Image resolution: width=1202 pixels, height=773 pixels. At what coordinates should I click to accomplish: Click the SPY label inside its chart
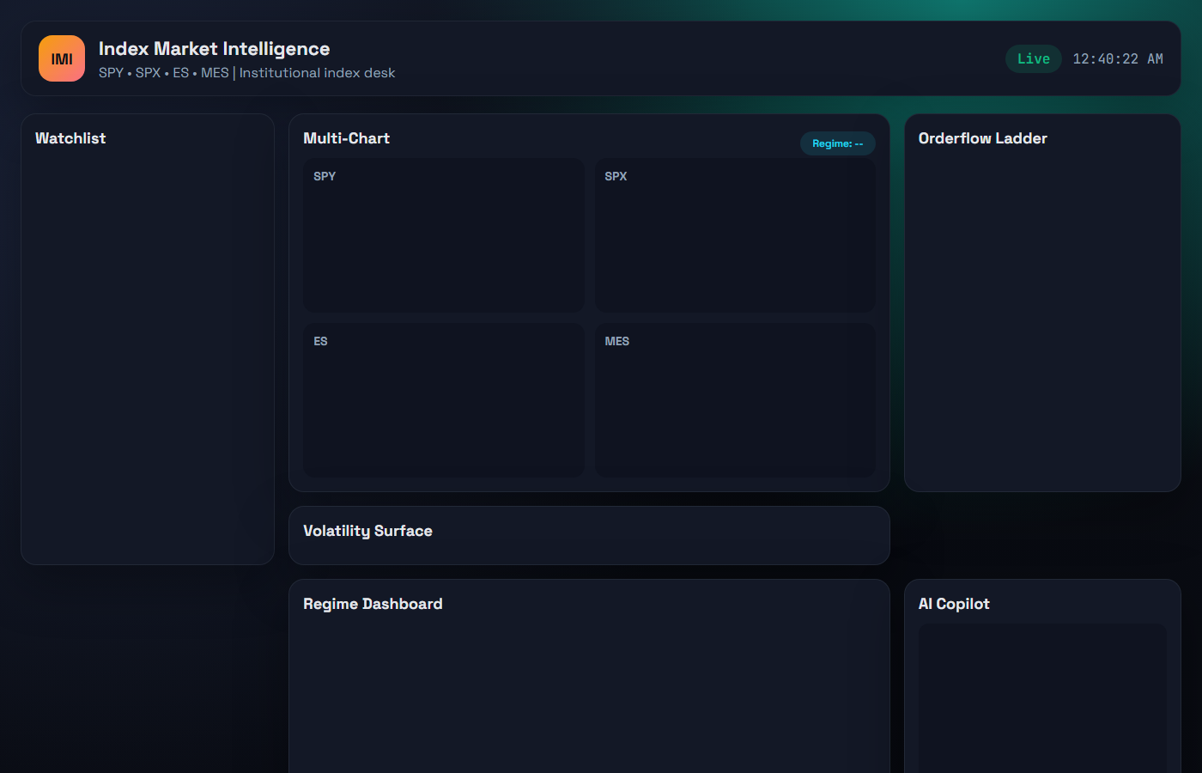click(325, 176)
